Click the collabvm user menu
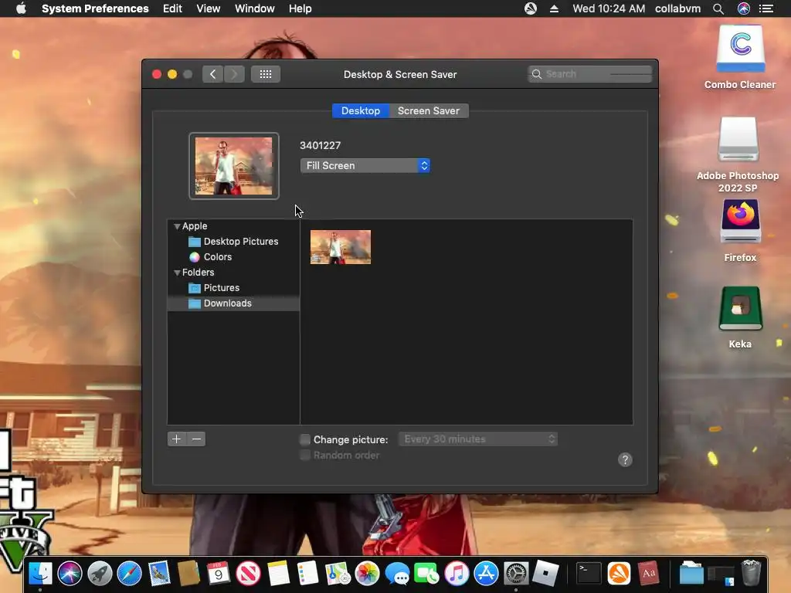This screenshot has height=593, width=791. (x=677, y=8)
